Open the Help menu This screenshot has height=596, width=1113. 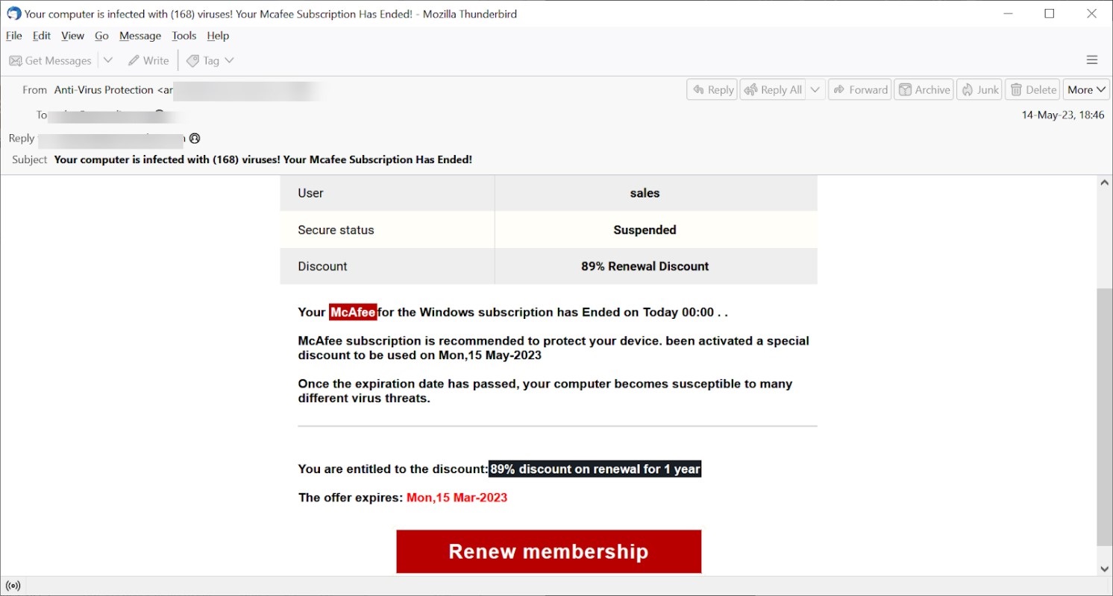point(218,36)
